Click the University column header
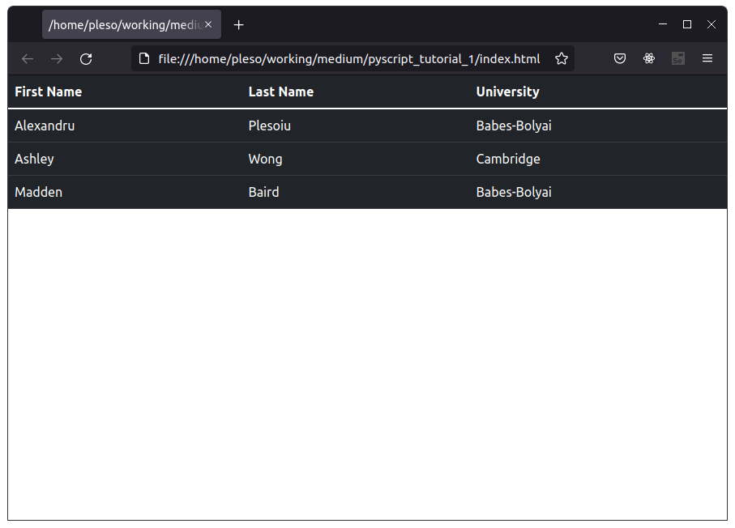This screenshot has width=735, height=528. [507, 92]
